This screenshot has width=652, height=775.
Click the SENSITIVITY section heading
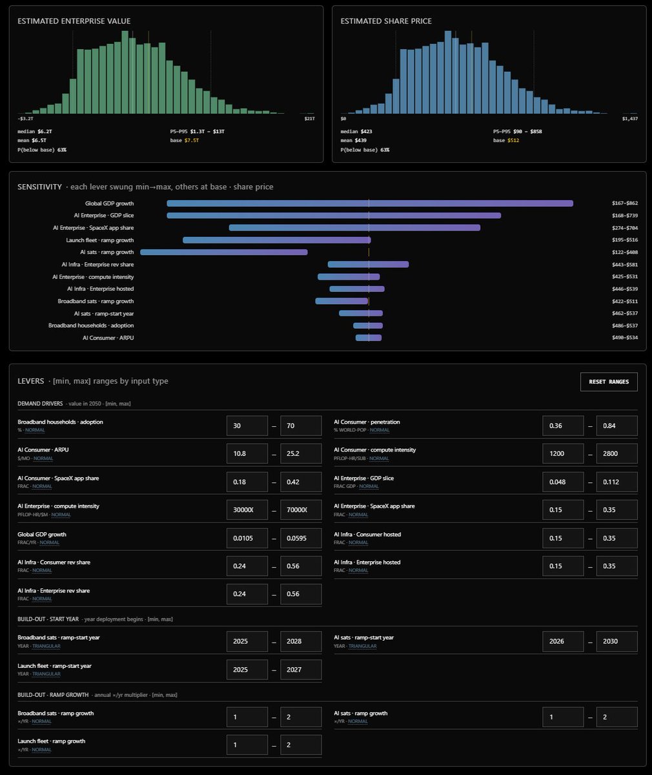tap(39, 187)
